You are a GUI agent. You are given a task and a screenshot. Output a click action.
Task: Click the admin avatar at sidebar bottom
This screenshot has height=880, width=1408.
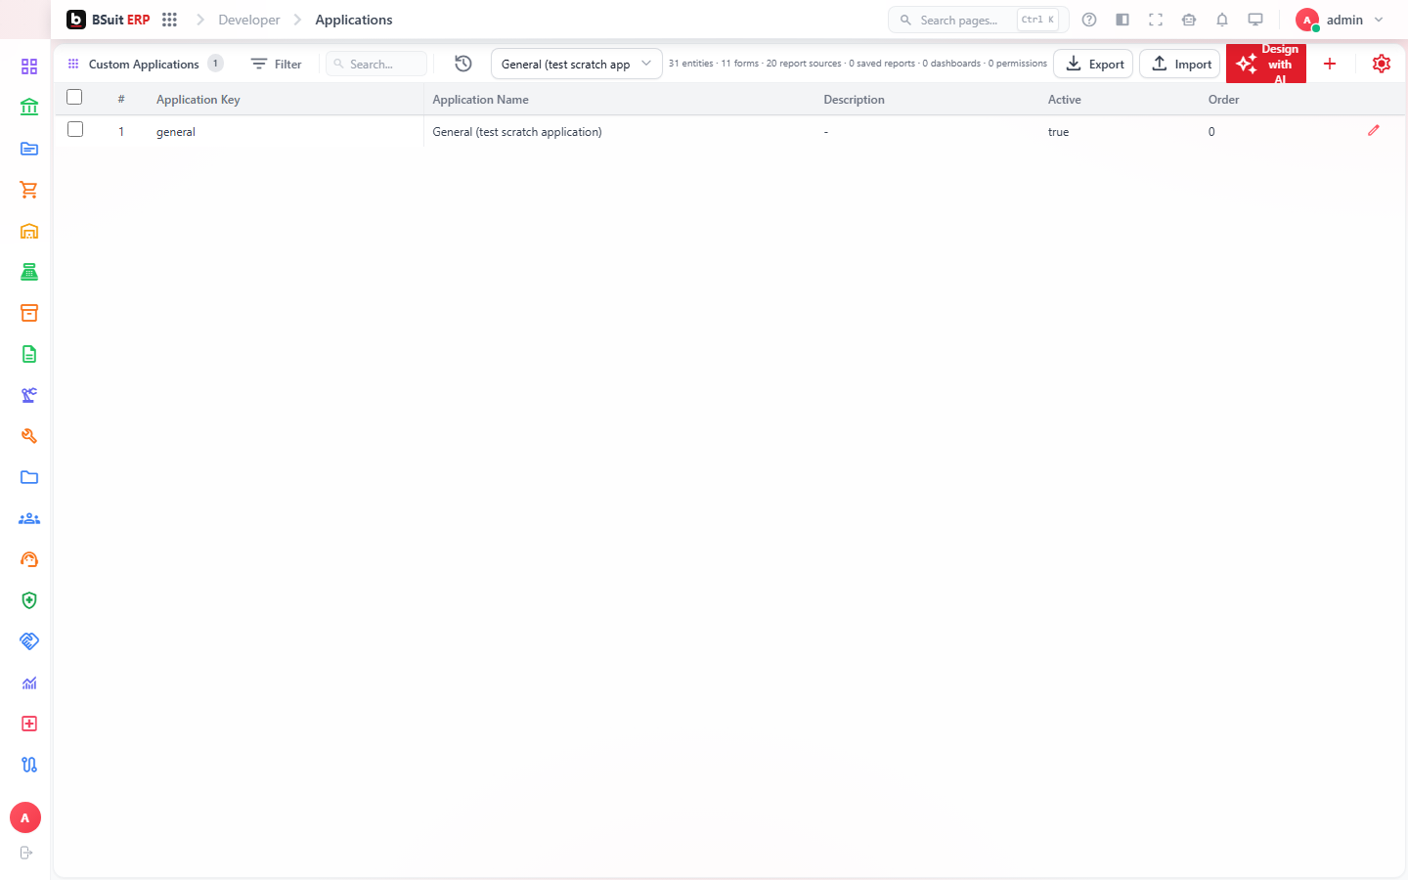point(25,817)
